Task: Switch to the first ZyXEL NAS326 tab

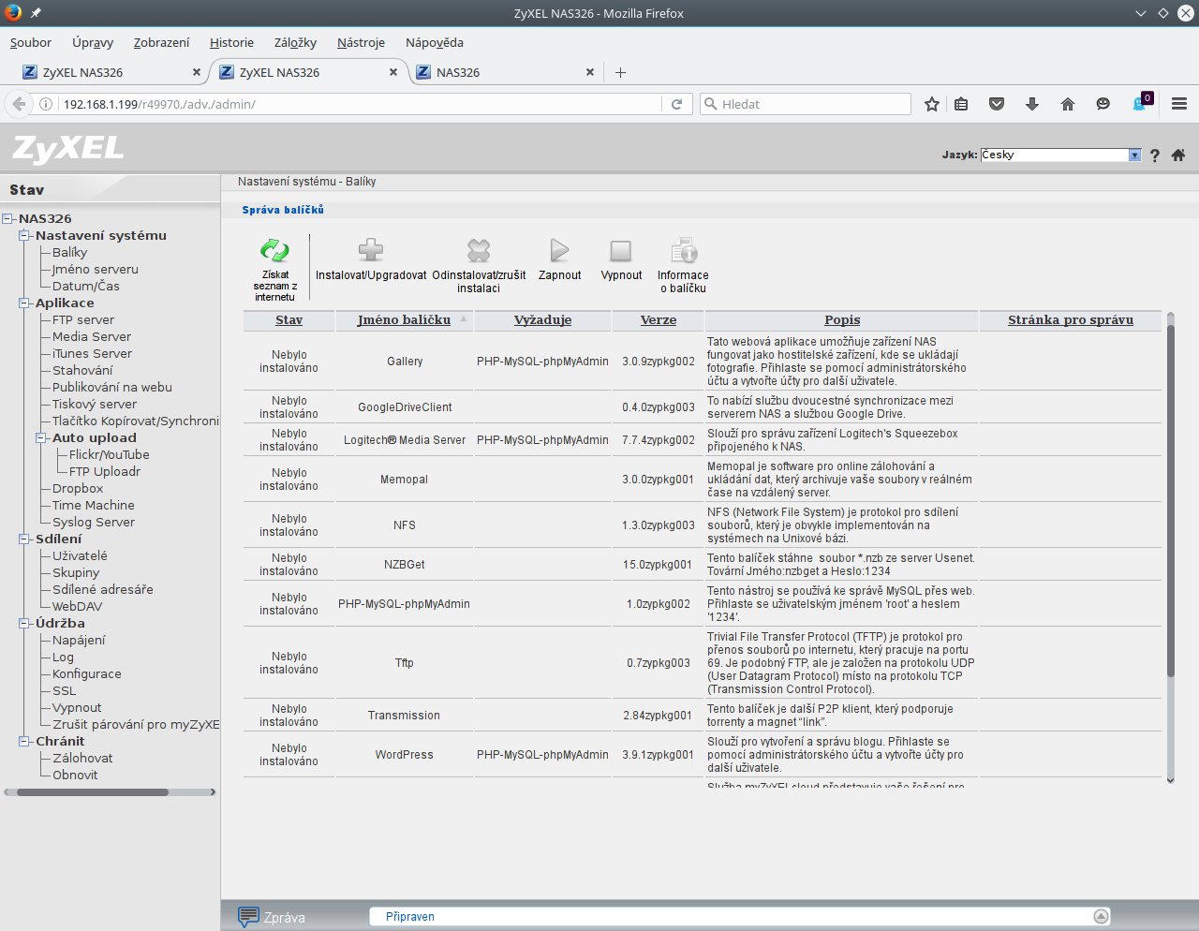Action: coord(111,72)
